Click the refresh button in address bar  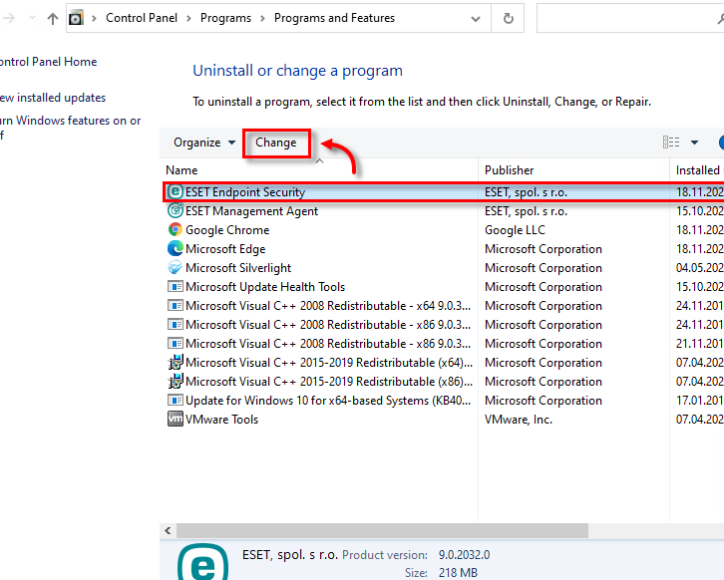point(509,18)
